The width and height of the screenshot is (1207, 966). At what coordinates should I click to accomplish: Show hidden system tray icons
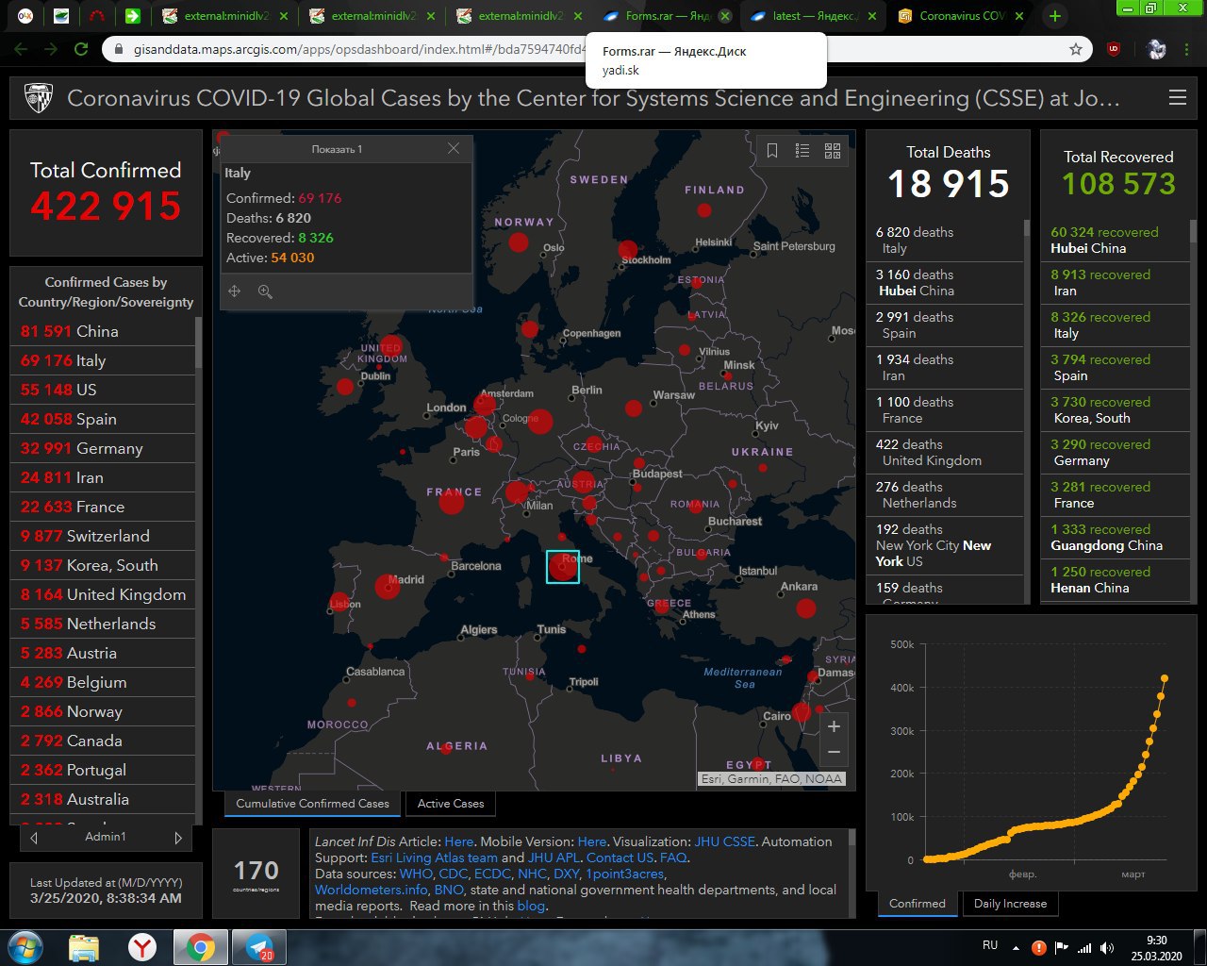[1016, 947]
